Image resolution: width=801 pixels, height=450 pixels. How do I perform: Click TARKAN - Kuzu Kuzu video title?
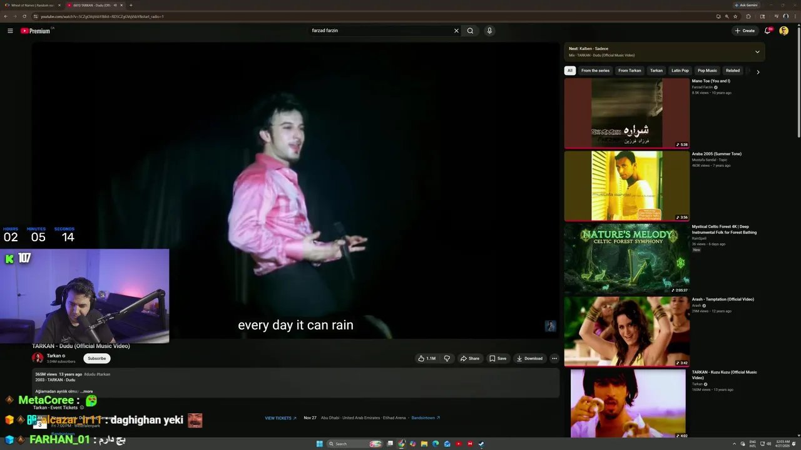pyautogui.click(x=724, y=375)
